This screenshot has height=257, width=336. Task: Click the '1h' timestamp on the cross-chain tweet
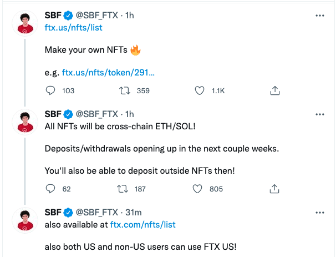click(x=130, y=114)
